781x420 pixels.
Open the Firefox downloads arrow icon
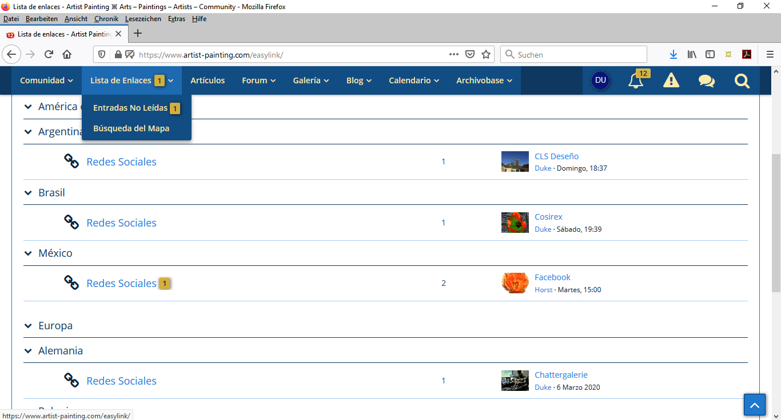673,55
